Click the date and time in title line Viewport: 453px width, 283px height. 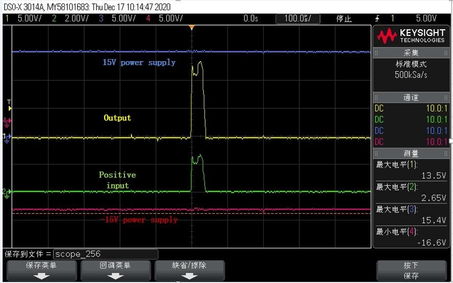tap(131, 7)
